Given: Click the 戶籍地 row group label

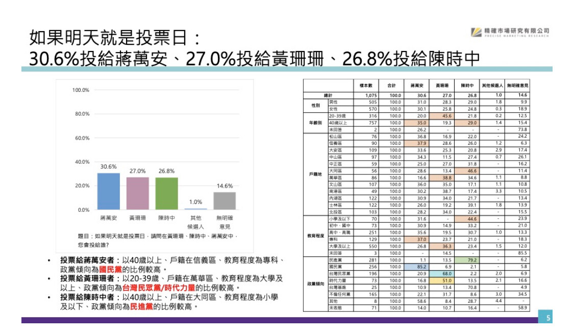Looking at the screenshot, I should [315, 174].
